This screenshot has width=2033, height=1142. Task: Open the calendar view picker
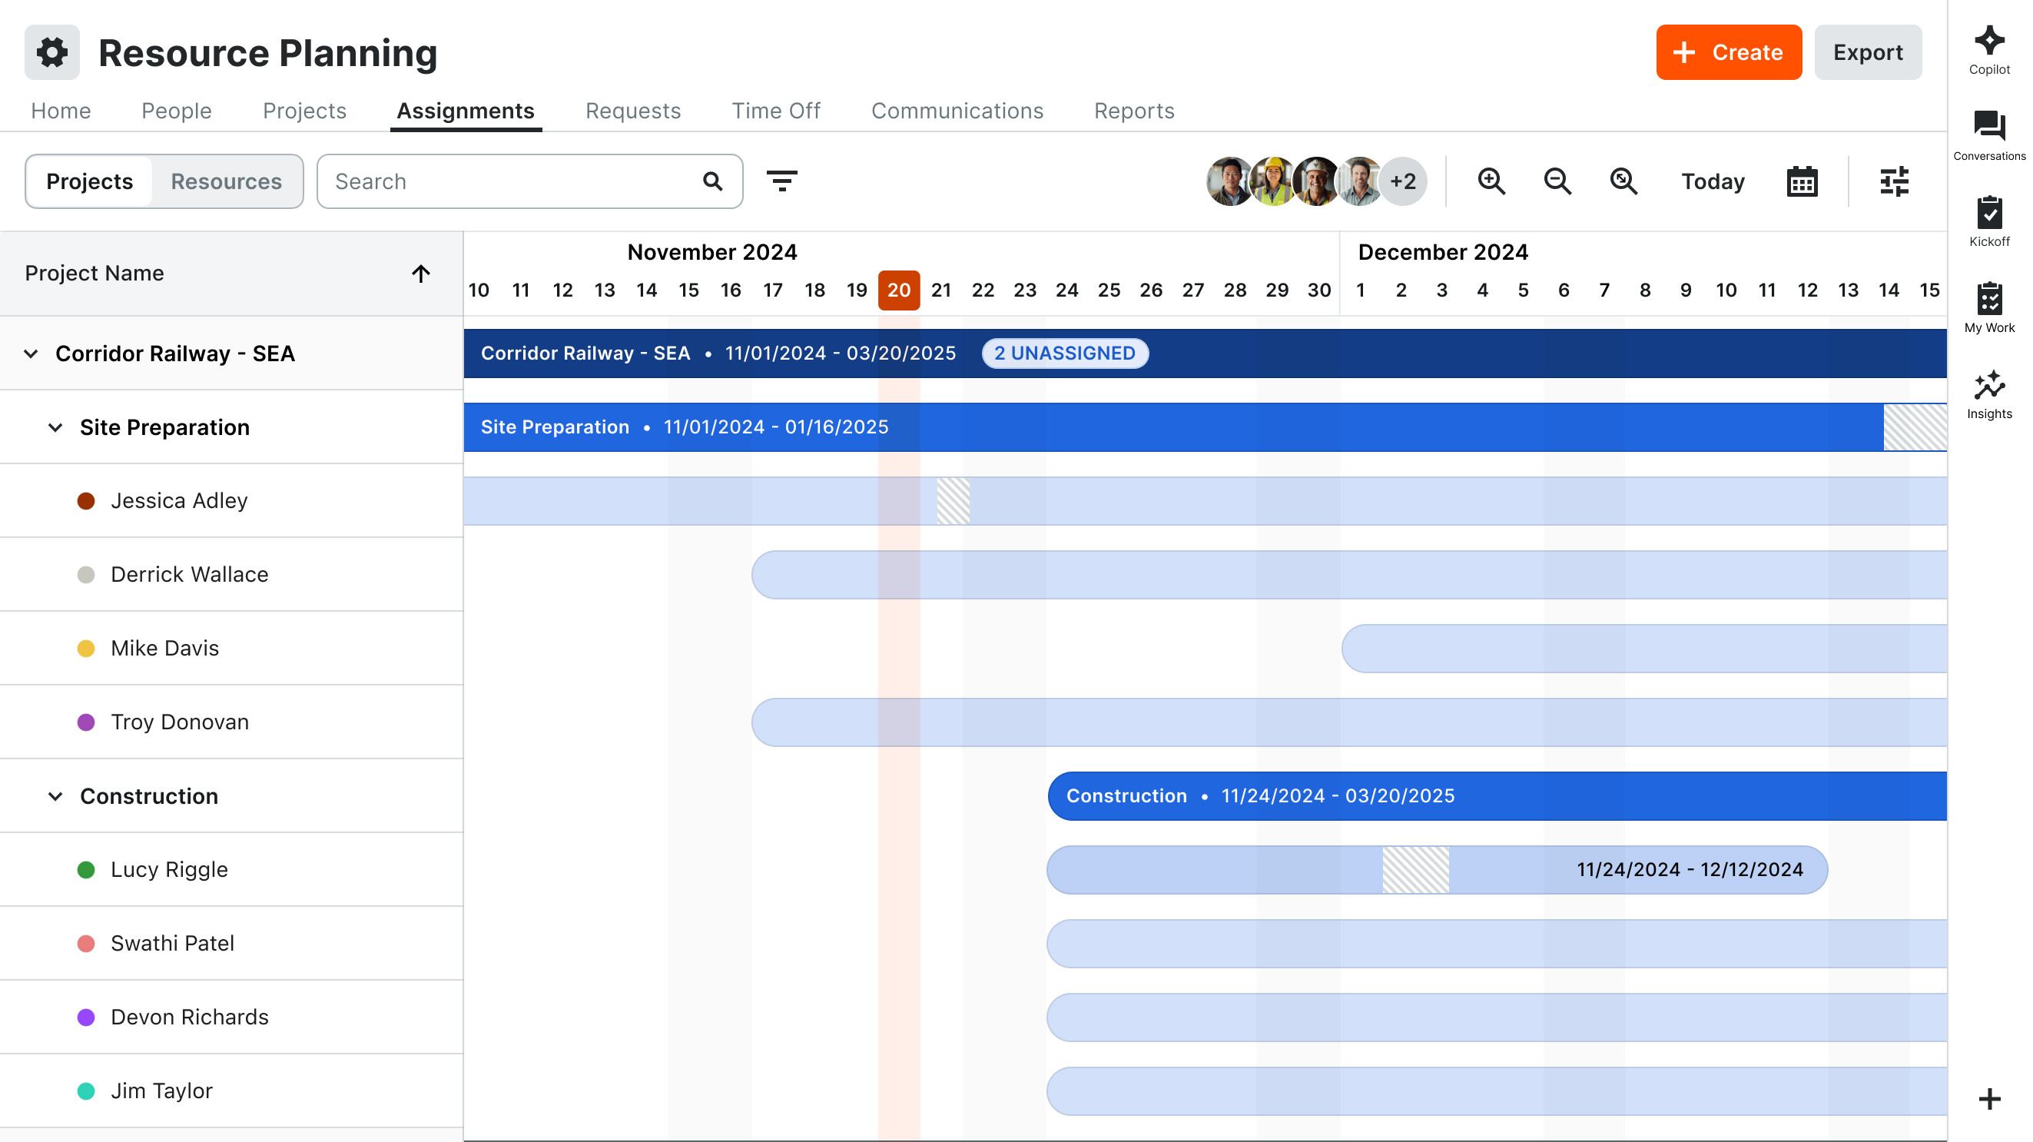[x=1802, y=181]
